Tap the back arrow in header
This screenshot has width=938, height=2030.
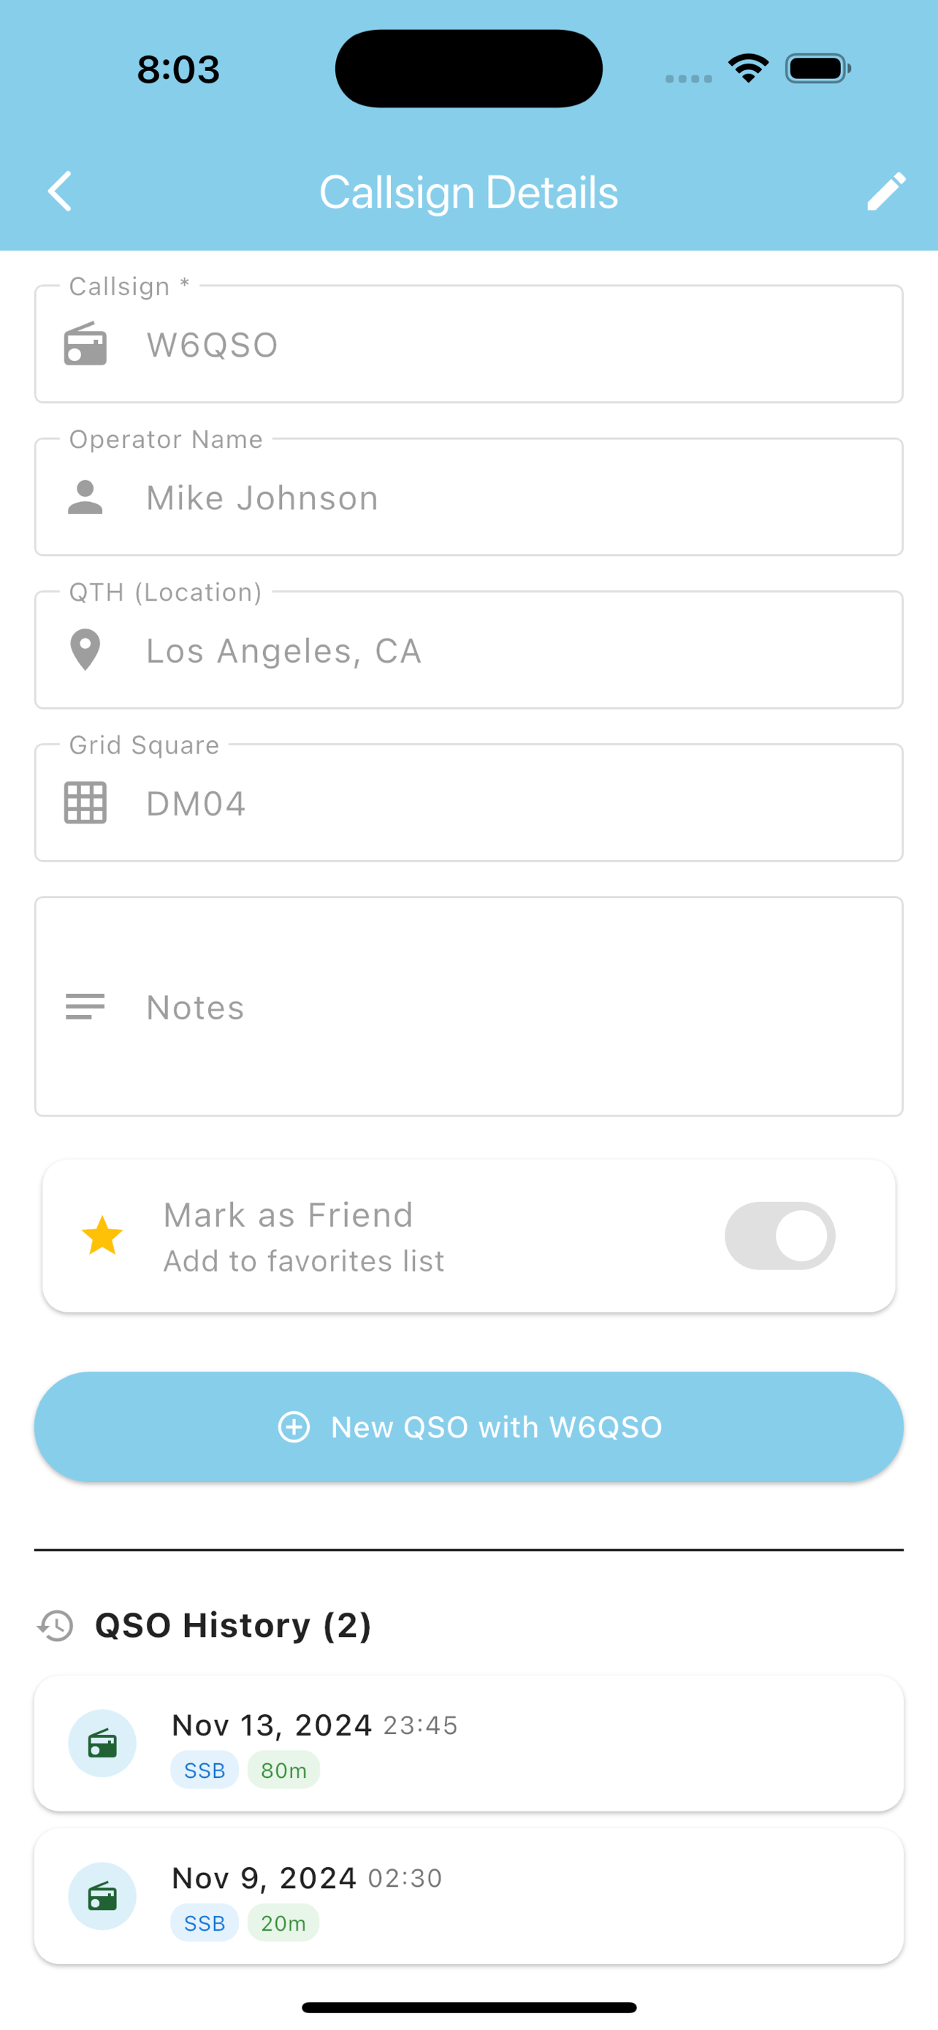[x=60, y=191]
